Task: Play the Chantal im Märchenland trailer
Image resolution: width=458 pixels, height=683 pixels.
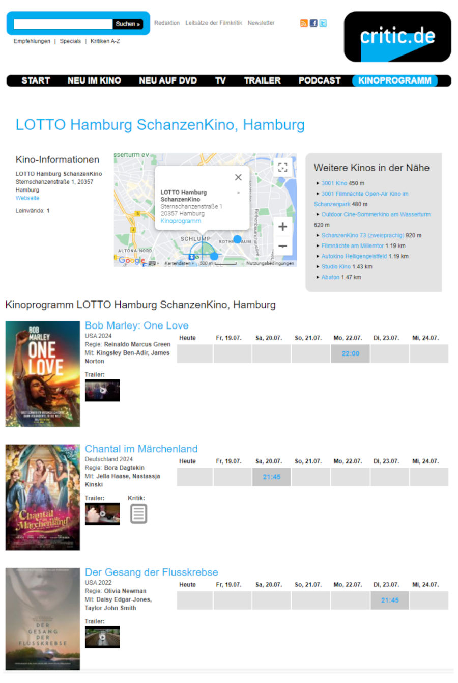Action: click(x=102, y=513)
